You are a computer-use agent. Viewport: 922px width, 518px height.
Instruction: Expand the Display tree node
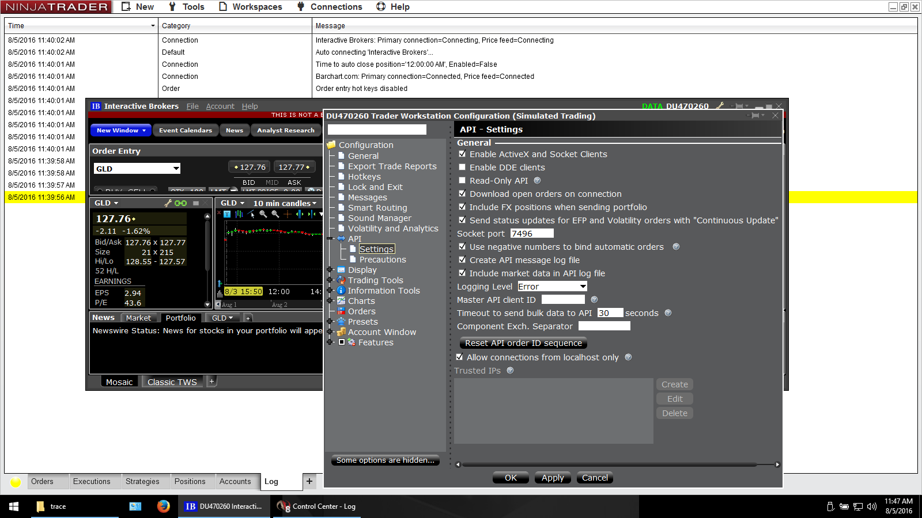tap(330, 269)
